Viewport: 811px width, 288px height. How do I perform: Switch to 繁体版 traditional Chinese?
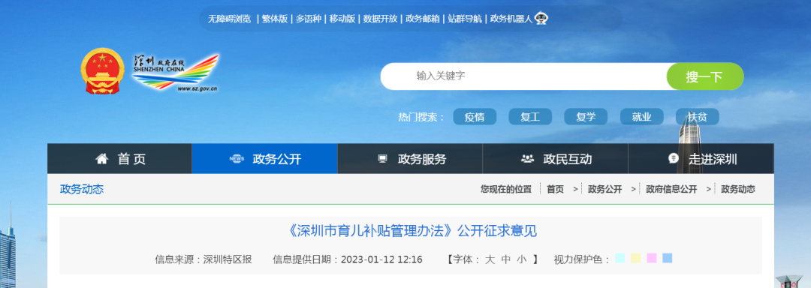pyautogui.click(x=274, y=19)
